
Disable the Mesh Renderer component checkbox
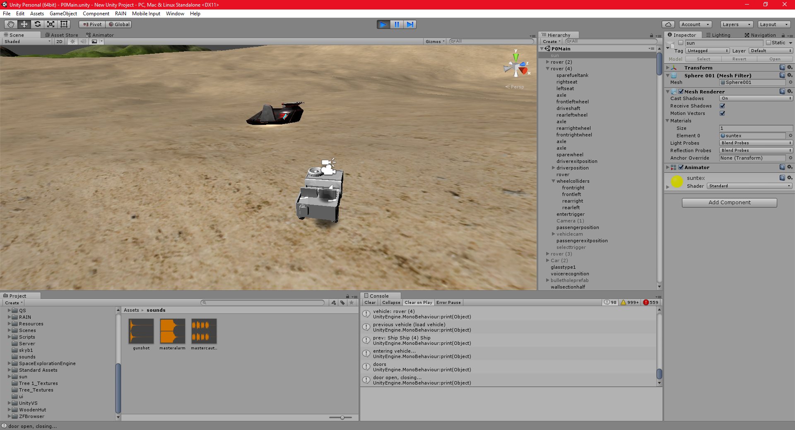(681, 91)
